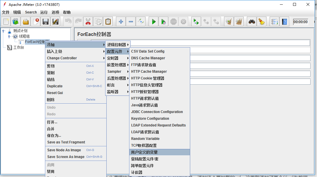Click the Toggle enable/disable icon
The image size is (317, 177).
pyautogui.click(x=141, y=22)
